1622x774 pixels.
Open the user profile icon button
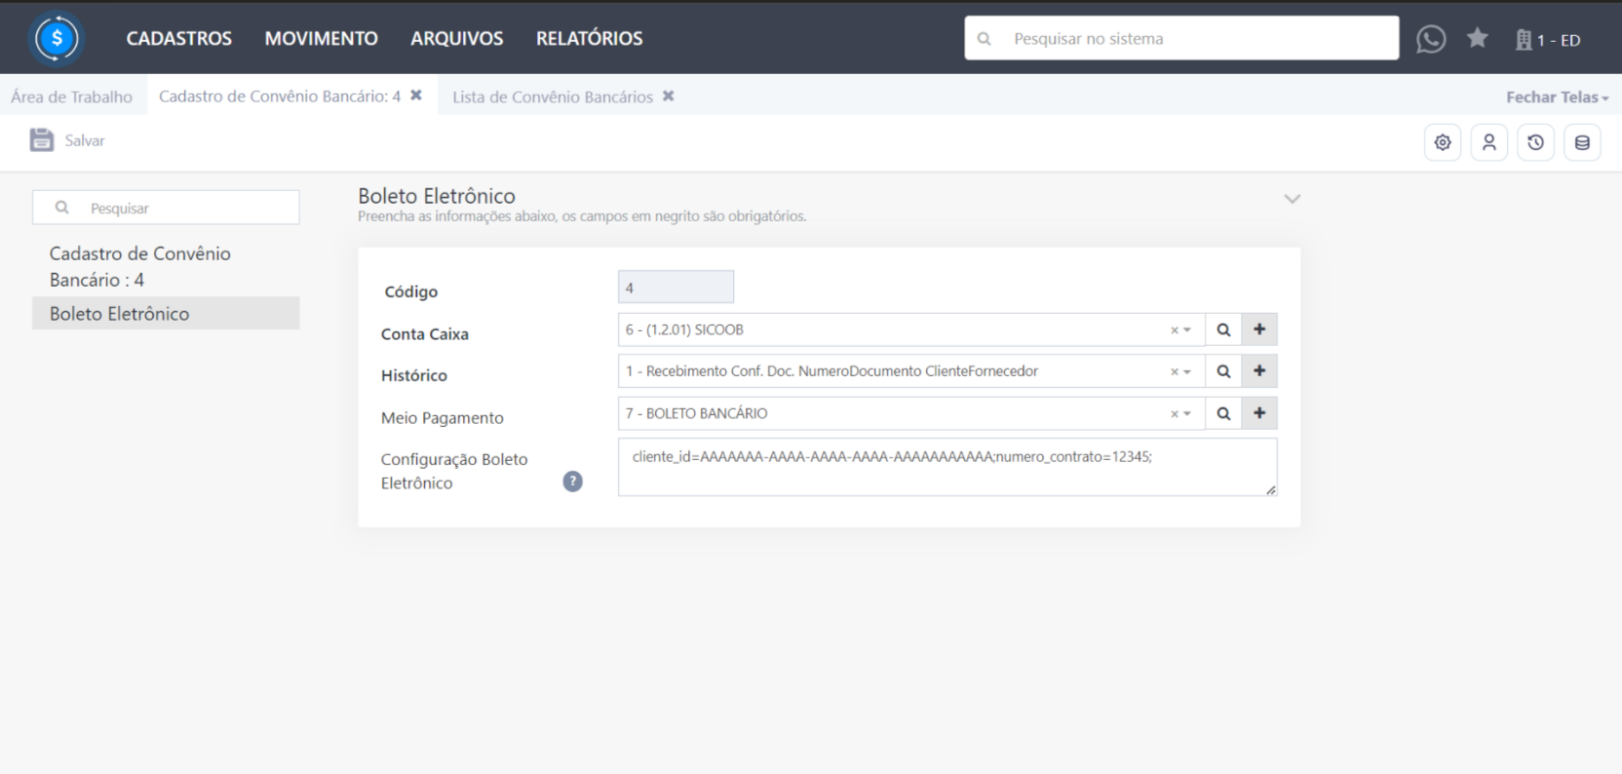tap(1489, 142)
